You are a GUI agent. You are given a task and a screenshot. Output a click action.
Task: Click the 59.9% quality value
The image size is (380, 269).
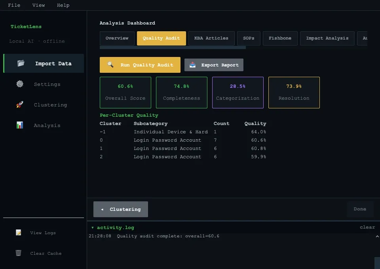[258, 157]
